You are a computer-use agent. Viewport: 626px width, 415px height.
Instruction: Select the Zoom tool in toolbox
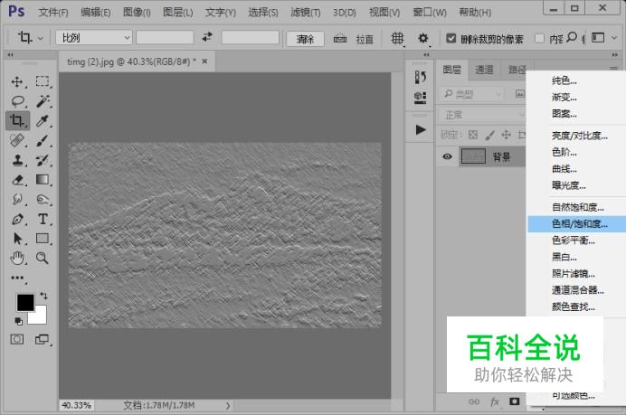43,259
